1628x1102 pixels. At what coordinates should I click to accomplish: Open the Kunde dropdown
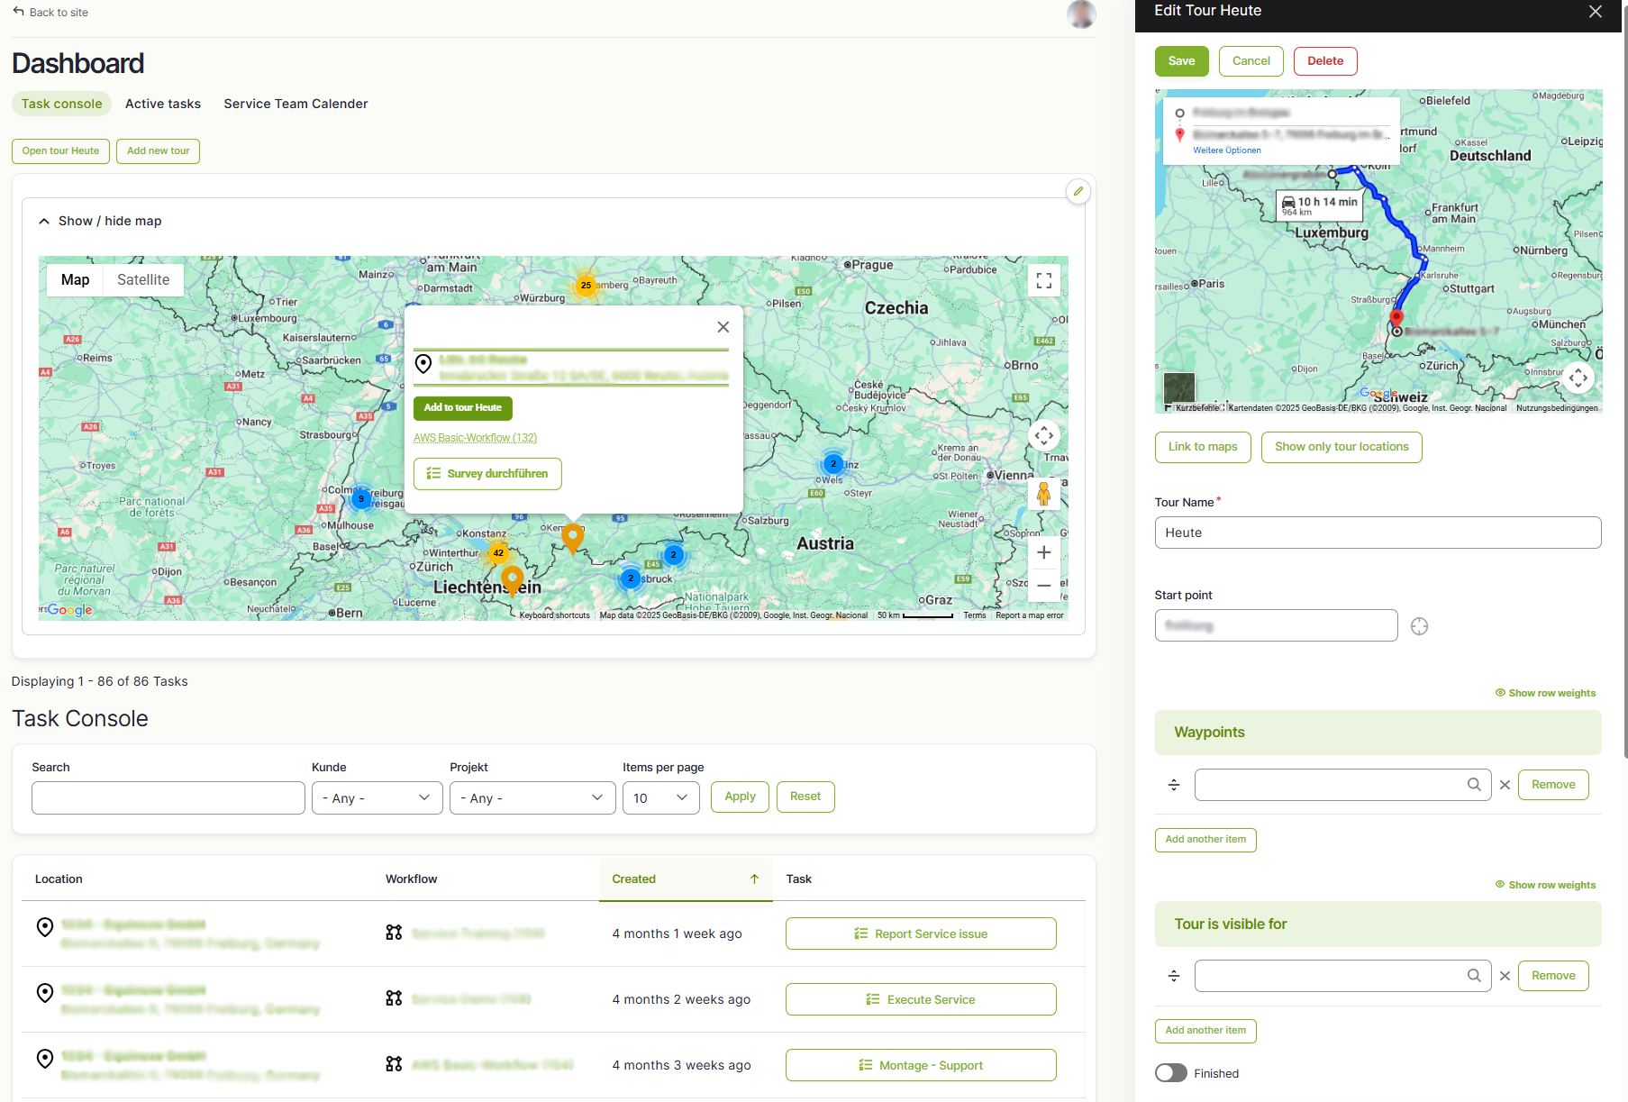(x=377, y=797)
